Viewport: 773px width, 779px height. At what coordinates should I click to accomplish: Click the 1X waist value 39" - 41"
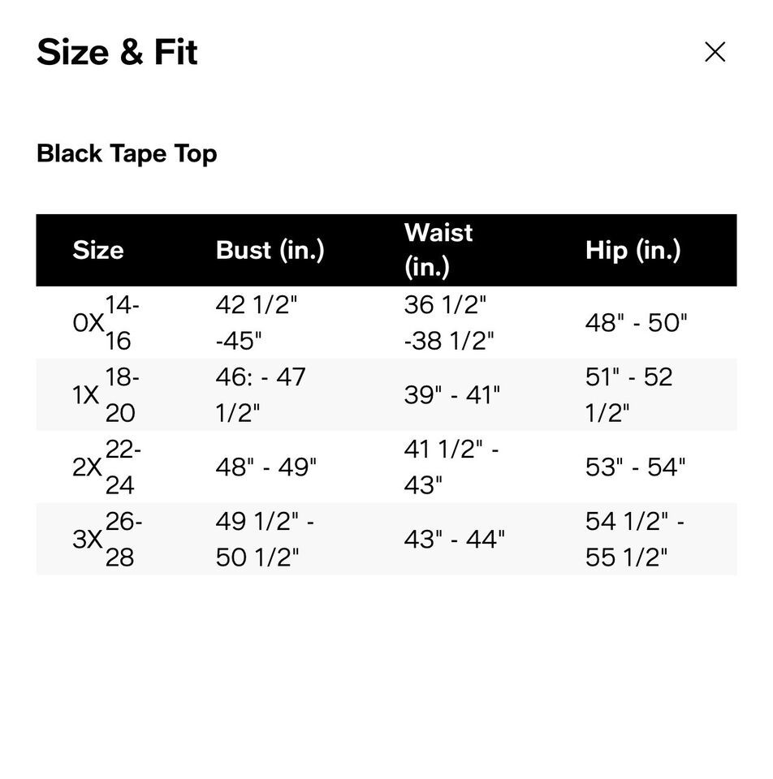(452, 395)
